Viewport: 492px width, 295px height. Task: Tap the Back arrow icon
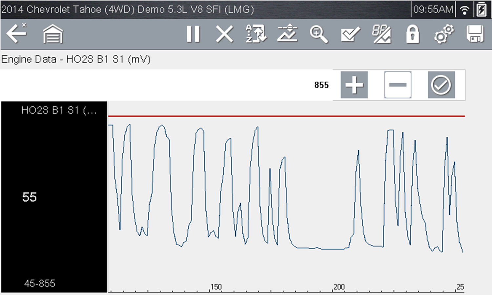tap(16, 33)
